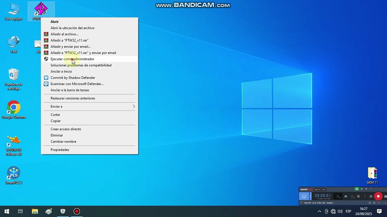The width and height of the screenshot is (387, 217).
Task: Select the Red network desktop icon
Action: (14, 45)
